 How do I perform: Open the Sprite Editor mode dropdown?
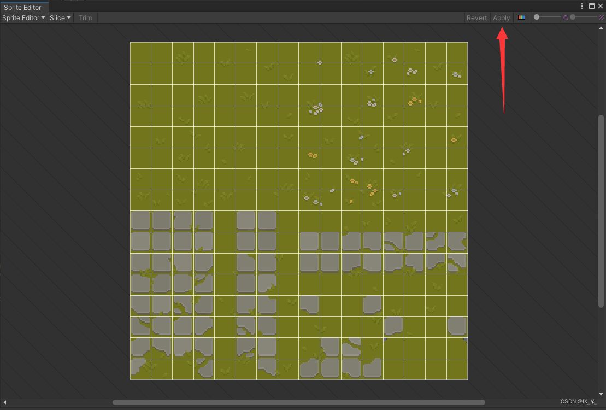[x=23, y=18]
